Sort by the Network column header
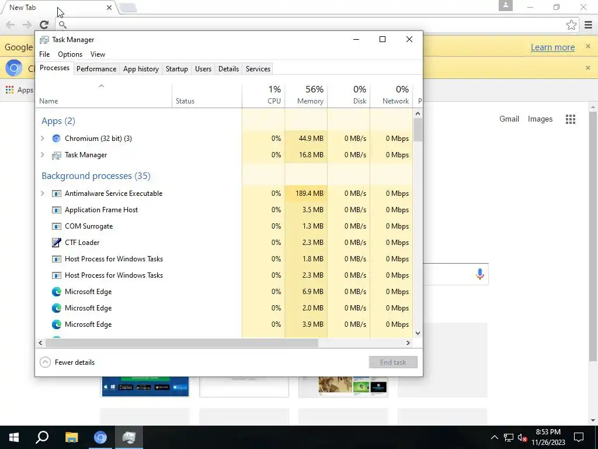The image size is (598, 449). tap(391, 95)
